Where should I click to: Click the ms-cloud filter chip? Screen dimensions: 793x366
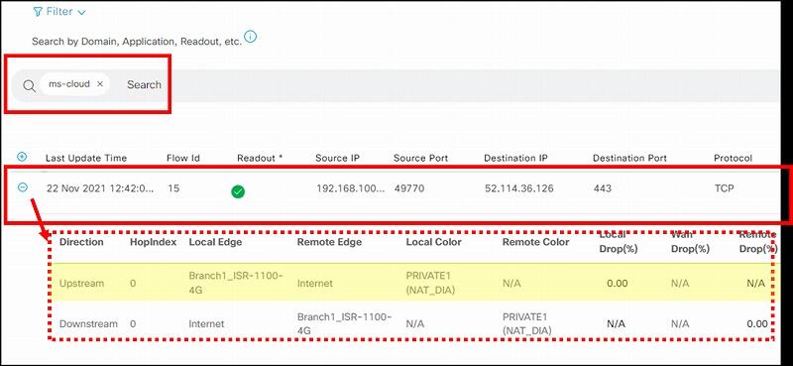click(x=75, y=84)
